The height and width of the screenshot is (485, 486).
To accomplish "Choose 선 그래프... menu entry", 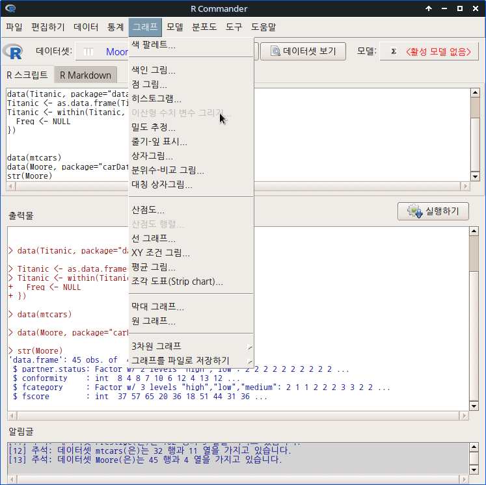I will (191, 238).
